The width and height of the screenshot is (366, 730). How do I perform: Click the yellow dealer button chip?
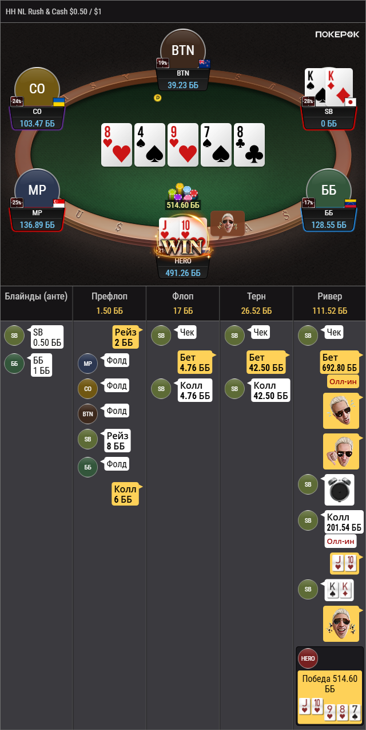158,98
